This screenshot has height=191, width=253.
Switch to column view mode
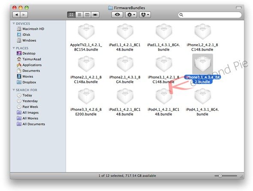coord(87,15)
